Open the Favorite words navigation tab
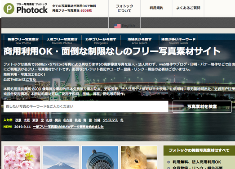235x169 pixels. [x=178, y=41]
